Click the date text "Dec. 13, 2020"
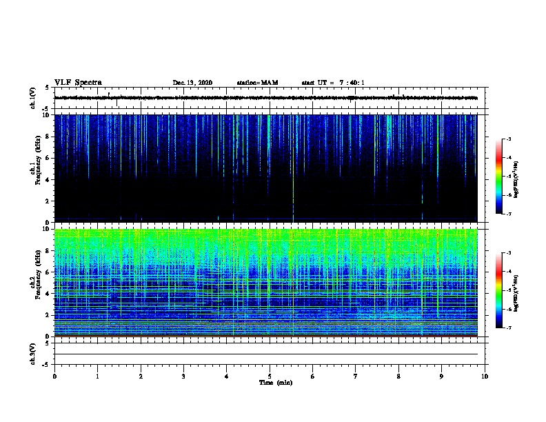The image size is (546, 422). pos(192,83)
